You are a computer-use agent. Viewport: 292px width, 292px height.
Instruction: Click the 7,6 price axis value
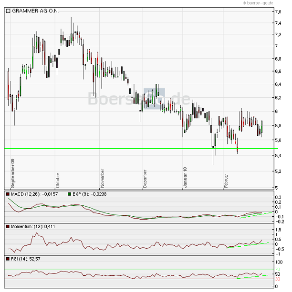(x=278, y=12)
